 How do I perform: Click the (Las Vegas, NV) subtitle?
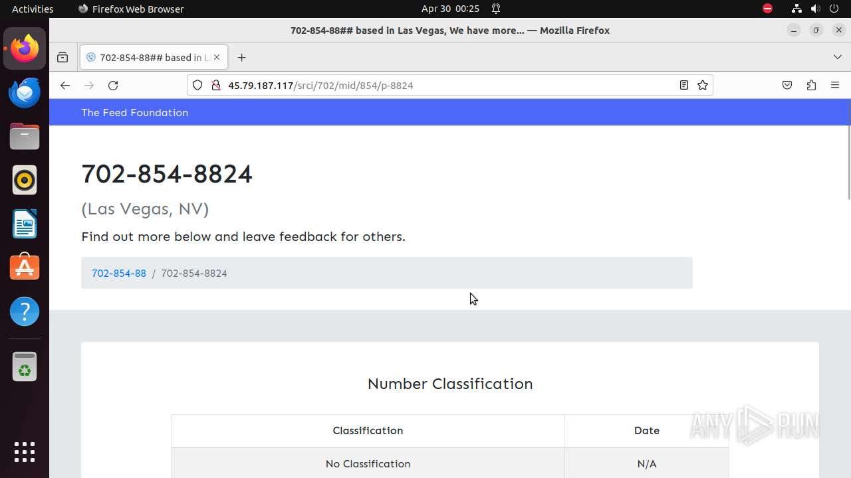pyautogui.click(x=145, y=208)
